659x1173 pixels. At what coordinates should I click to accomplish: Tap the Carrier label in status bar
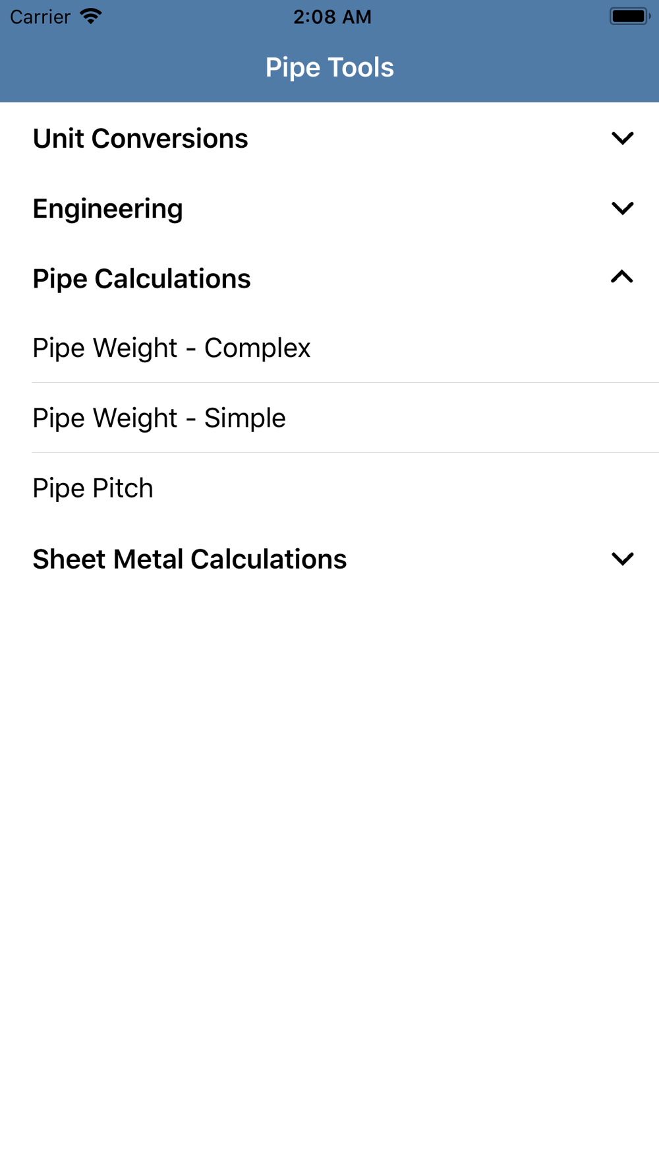[x=40, y=16]
